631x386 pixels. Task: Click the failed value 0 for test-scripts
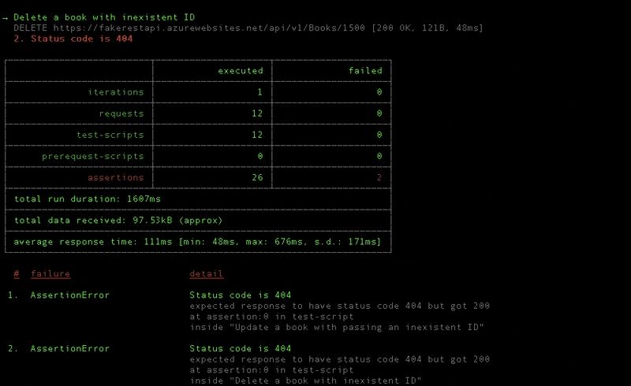point(379,135)
